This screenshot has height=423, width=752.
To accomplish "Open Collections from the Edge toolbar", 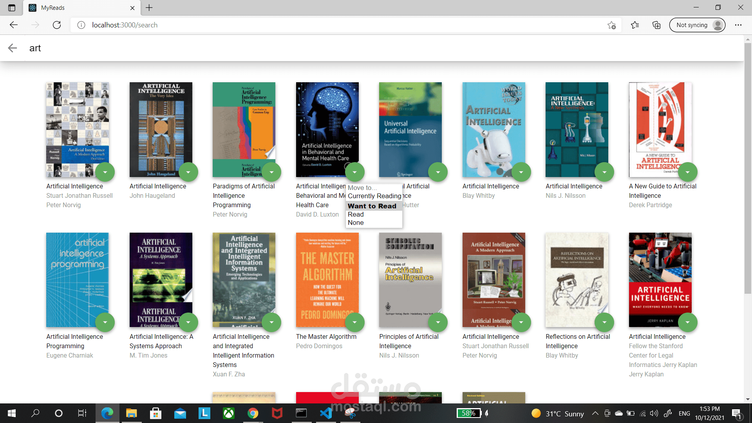I will [656, 25].
